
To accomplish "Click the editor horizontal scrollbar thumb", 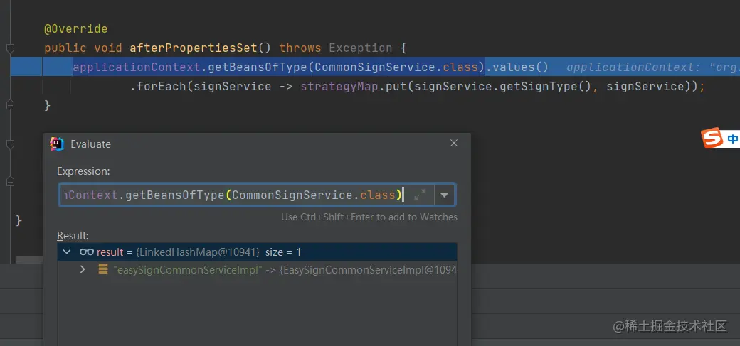I will click(29, 260).
